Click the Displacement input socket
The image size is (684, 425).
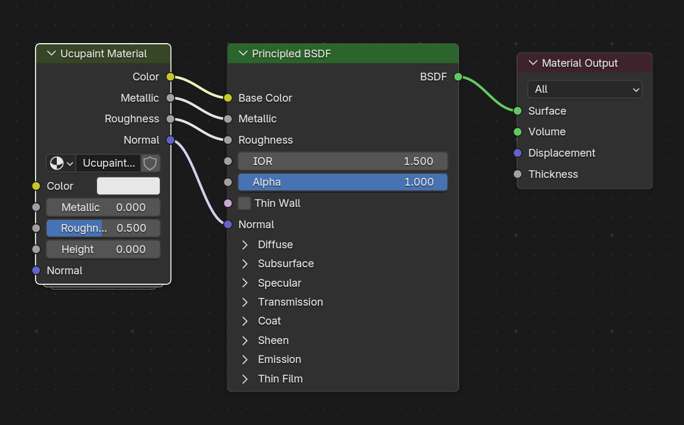tap(517, 153)
